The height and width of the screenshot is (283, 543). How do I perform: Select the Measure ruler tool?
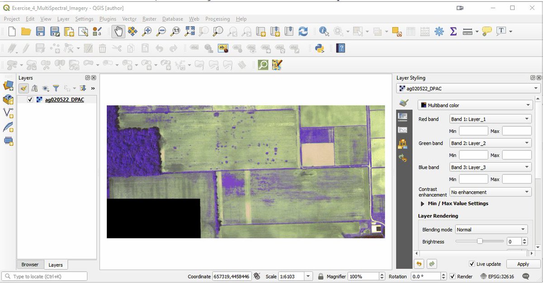pos(467,31)
